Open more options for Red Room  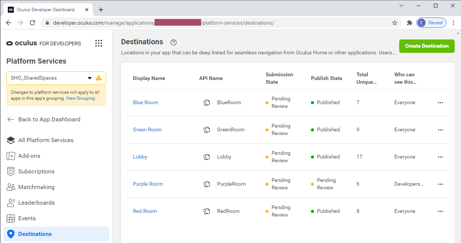pyautogui.click(x=441, y=211)
